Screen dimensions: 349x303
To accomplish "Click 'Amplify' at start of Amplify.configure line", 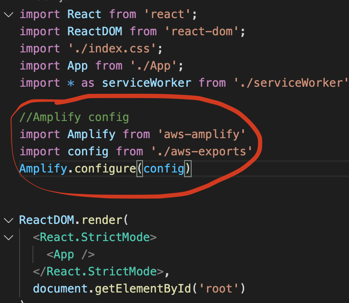I will [43, 169].
